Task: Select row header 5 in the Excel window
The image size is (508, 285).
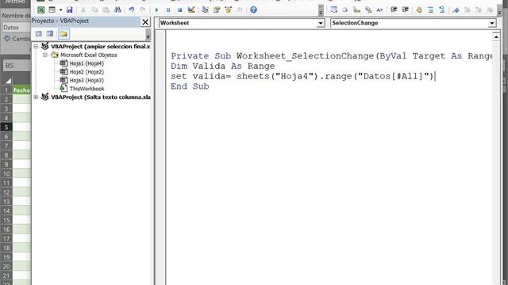Action: coord(6,127)
